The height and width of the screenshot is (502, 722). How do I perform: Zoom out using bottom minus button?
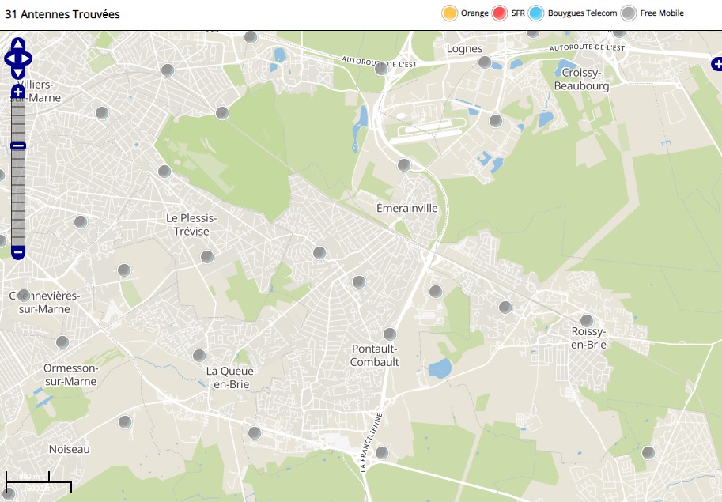pyautogui.click(x=18, y=252)
